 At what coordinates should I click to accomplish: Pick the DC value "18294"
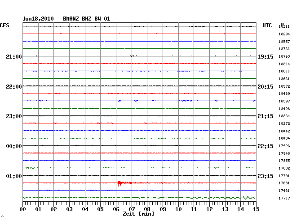(284, 34)
